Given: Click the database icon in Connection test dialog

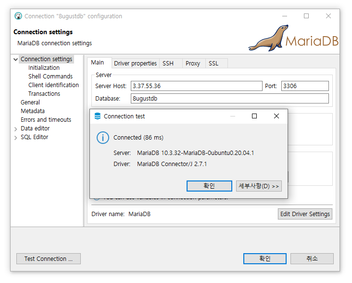Looking at the screenshot, I should click(98, 116).
